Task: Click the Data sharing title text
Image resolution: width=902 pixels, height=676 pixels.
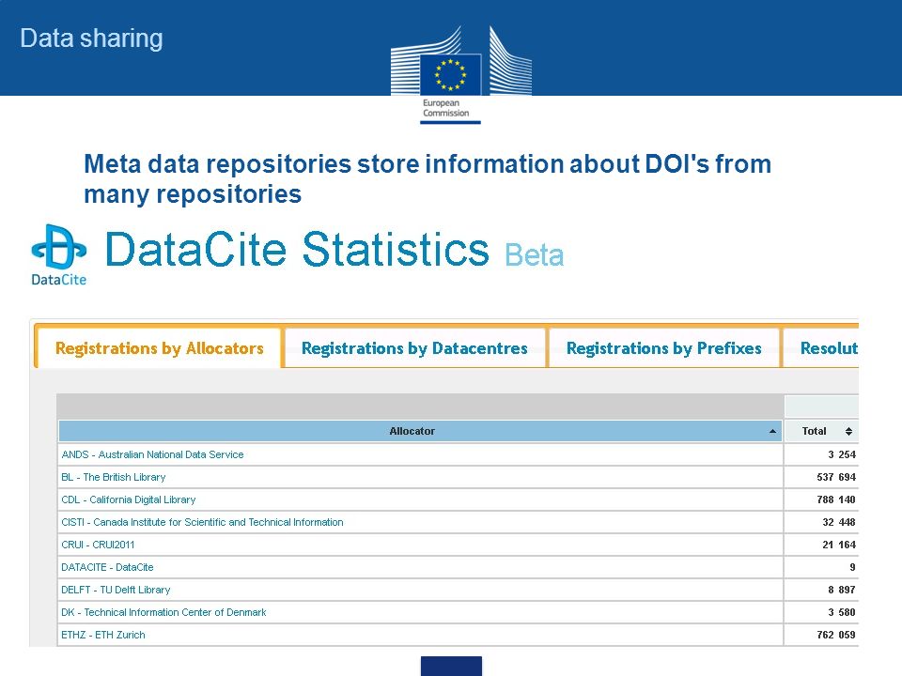Action: pyautogui.click(x=91, y=38)
